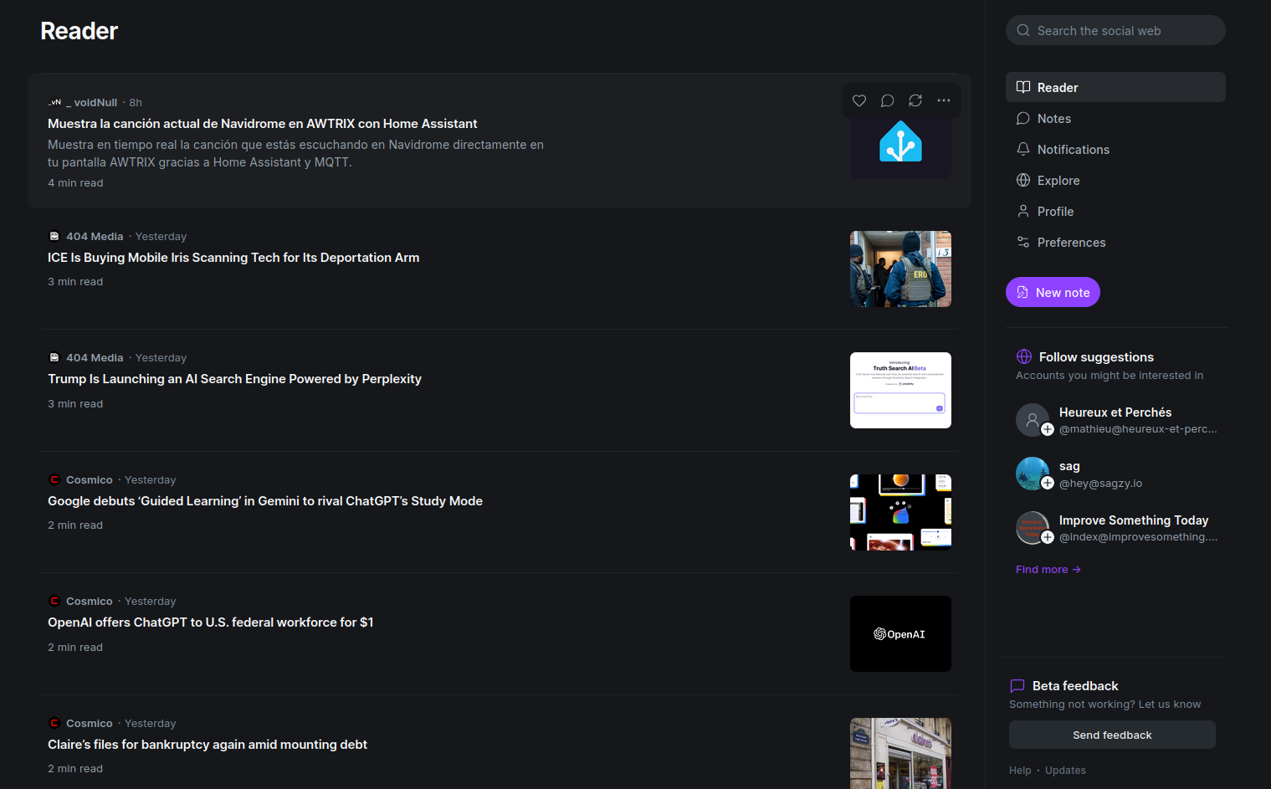Click the Preferences sliders icon

(x=1023, y=242)
